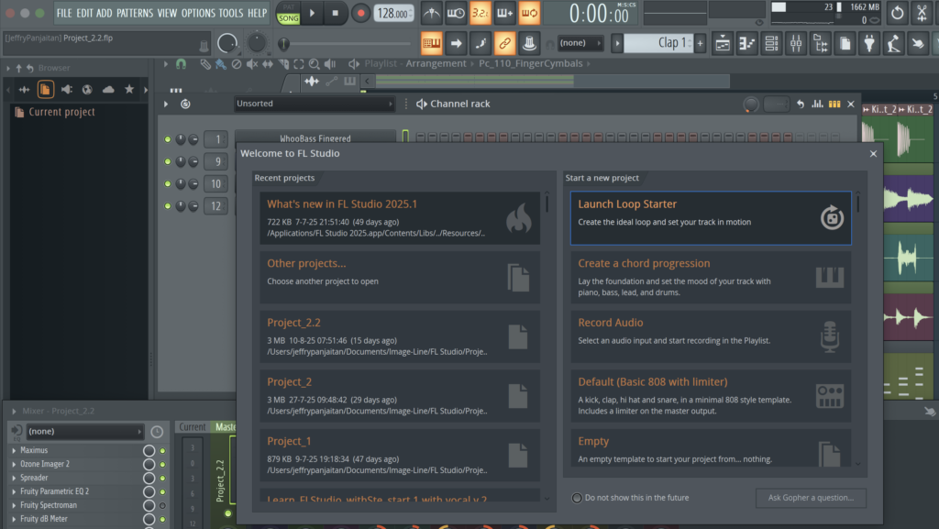
Task: Toggle Pat/Song mode switch
Action: [288, 13]
